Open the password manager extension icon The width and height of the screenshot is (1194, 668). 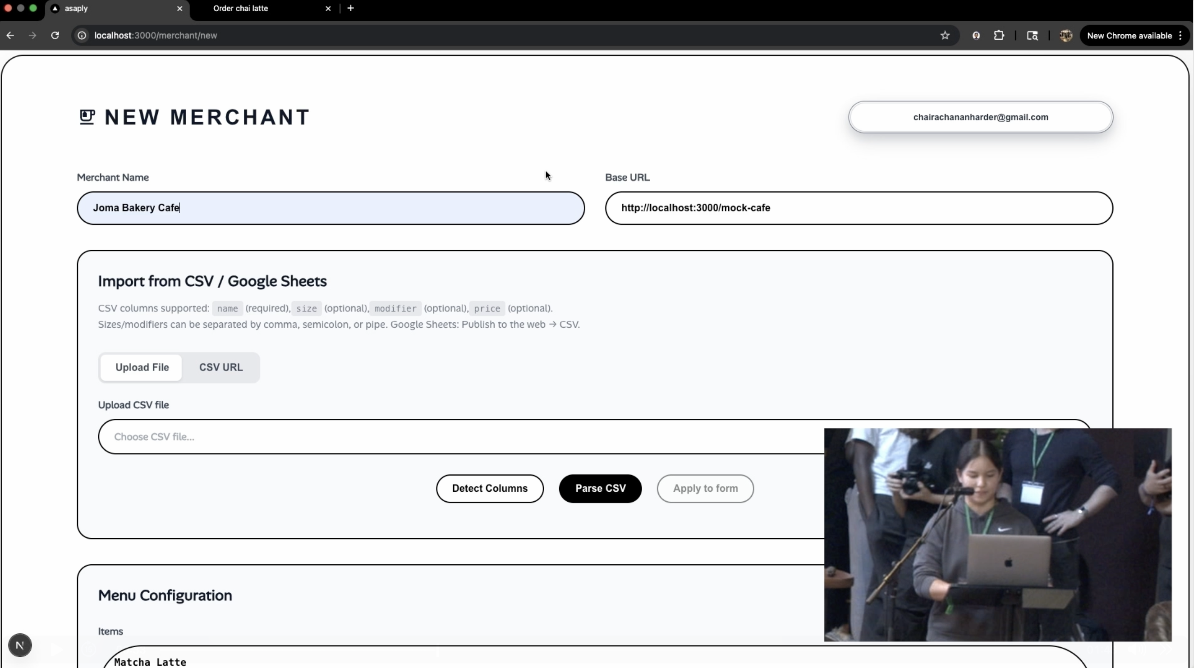tap(976, 36)
